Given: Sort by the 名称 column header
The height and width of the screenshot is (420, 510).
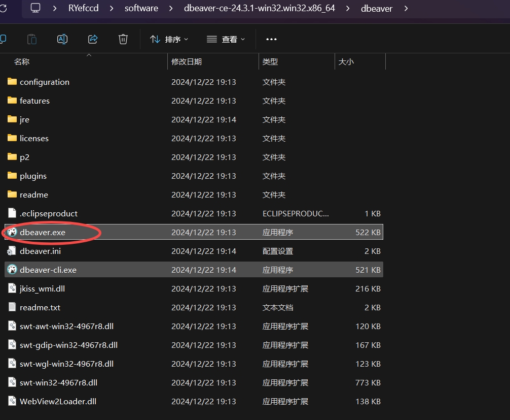Looking at the screenshot, I should coord(22,61).
